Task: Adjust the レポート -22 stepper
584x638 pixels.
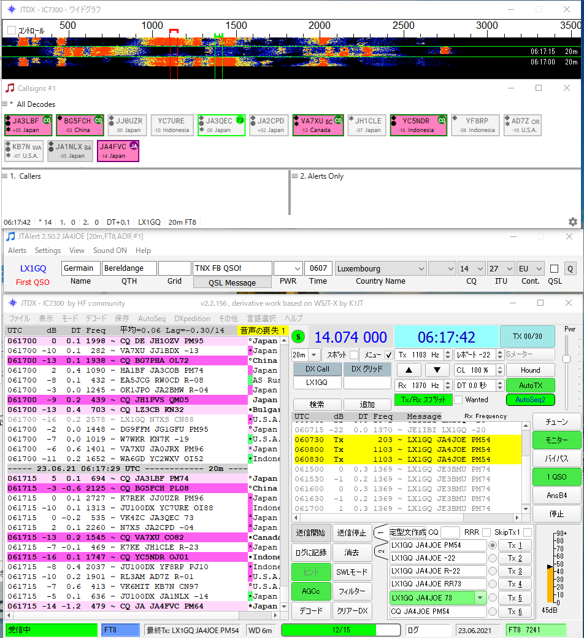Action: click(501, 355)
